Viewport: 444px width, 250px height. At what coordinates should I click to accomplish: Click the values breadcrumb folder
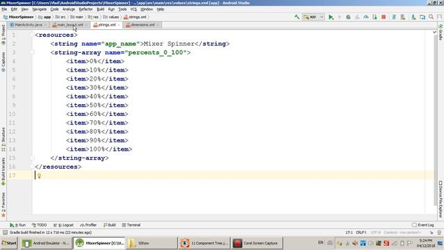tap(111, 17)
